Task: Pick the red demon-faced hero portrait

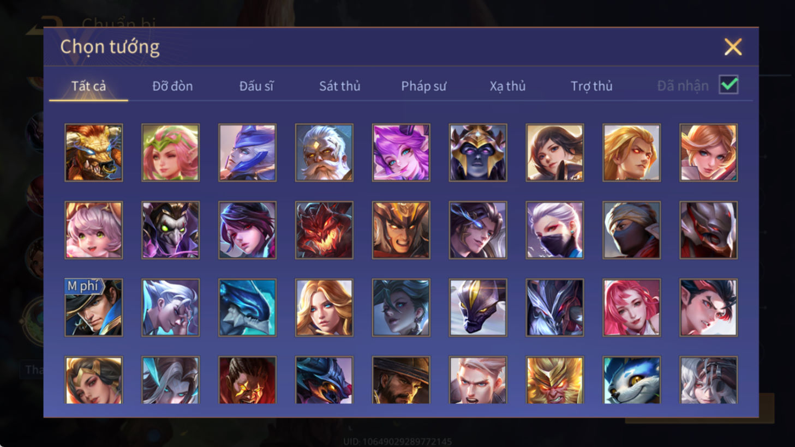Action: click(x=324, y=230)
